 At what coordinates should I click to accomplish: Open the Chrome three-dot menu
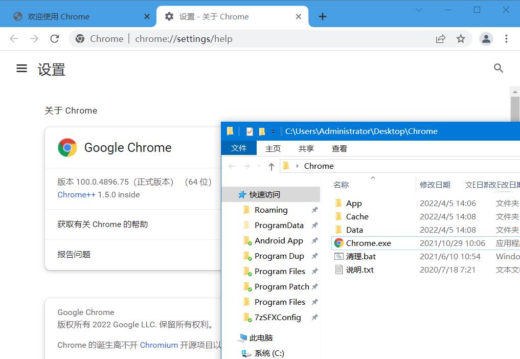pos(507,38)
